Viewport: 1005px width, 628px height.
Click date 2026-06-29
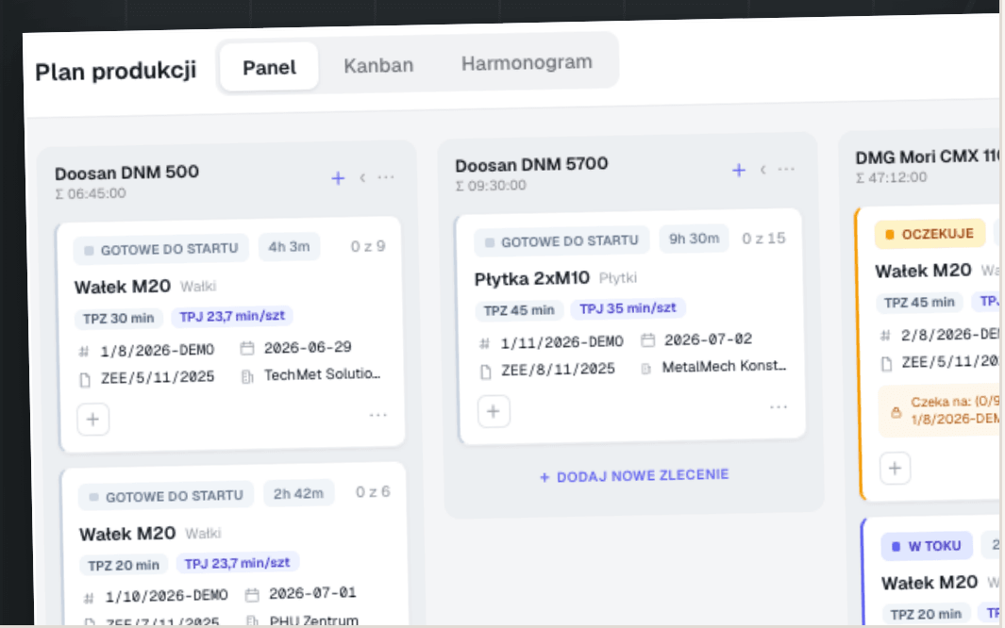tap(308, 348)
